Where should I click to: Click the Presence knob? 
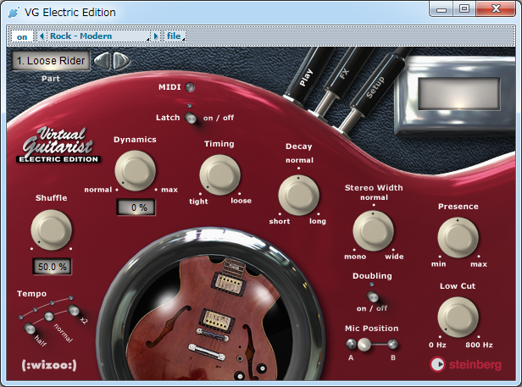point(458,238)
